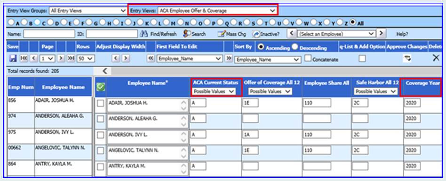Image resolution: width=446 pixels, height=181 pixels.
Task: Open First Field To Edit dropdown
Action: click(x=190, y=59)
